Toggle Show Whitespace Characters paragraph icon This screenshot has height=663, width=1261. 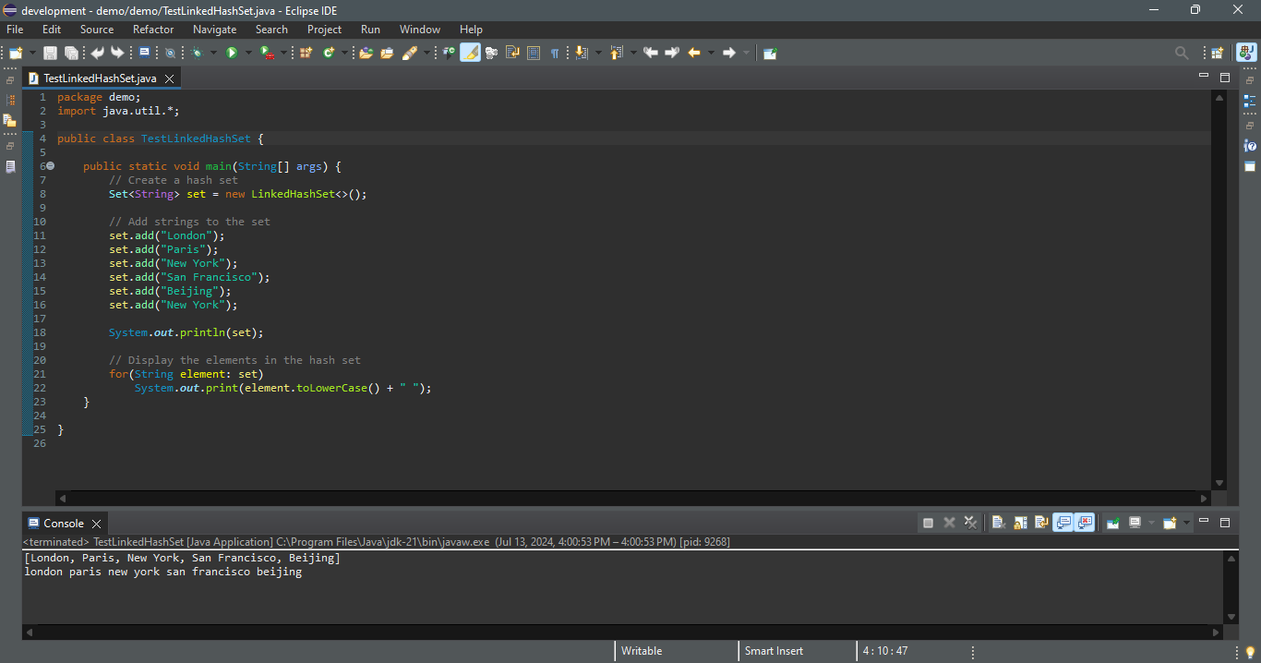pyautogui.click(x=555, y=54)
